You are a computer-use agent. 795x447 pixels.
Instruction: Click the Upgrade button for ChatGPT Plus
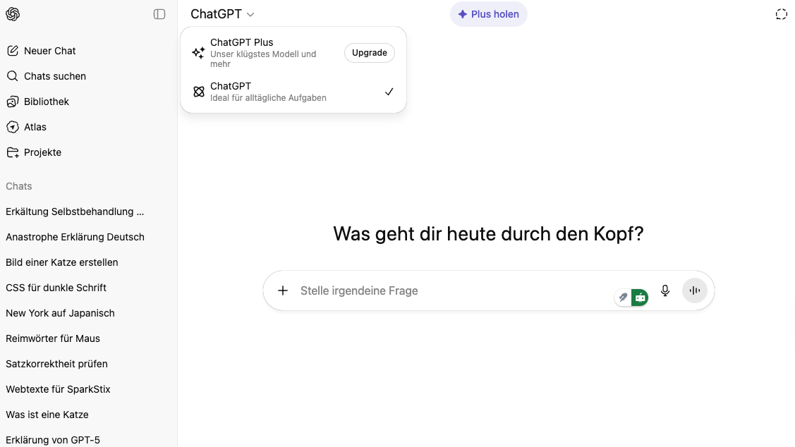coord(369,52)
